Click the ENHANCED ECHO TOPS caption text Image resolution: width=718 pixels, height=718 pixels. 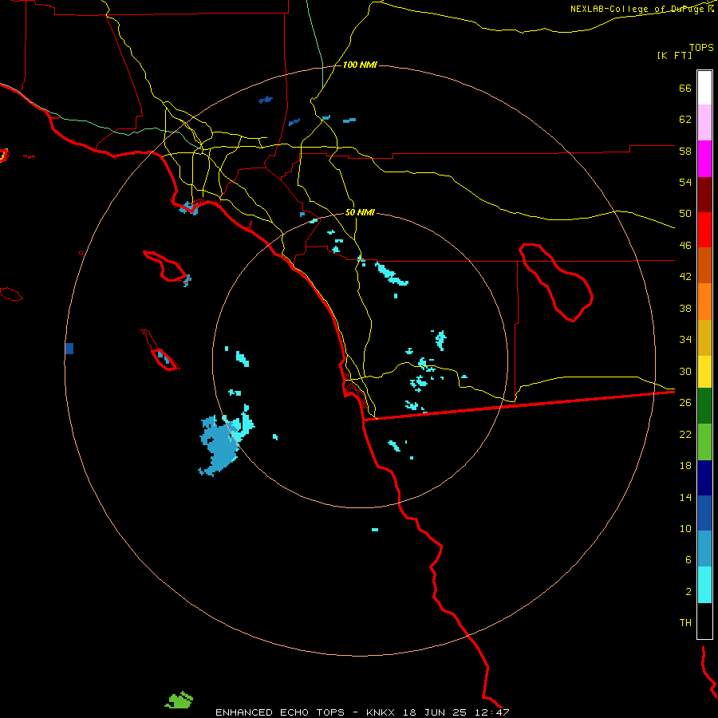(279, 712)
